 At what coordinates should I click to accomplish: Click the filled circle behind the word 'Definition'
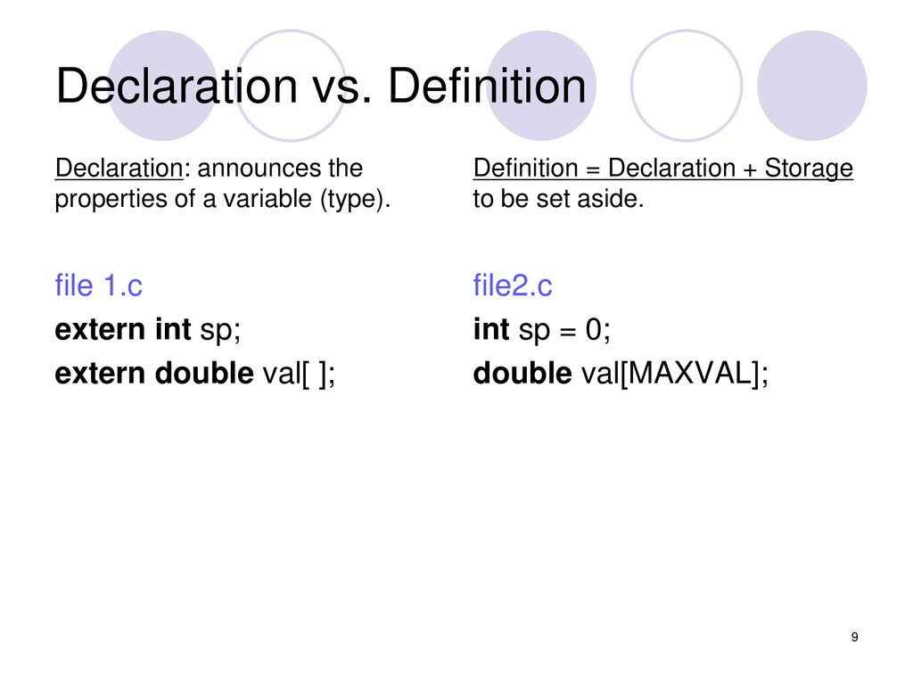[x=541, y=86]
